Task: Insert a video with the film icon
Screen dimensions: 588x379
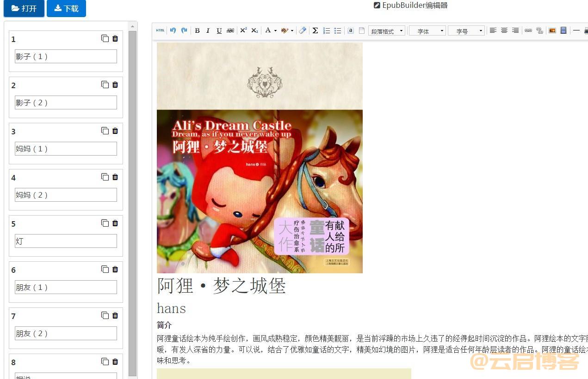Action: pyautogui.click(x=563, y=30)
